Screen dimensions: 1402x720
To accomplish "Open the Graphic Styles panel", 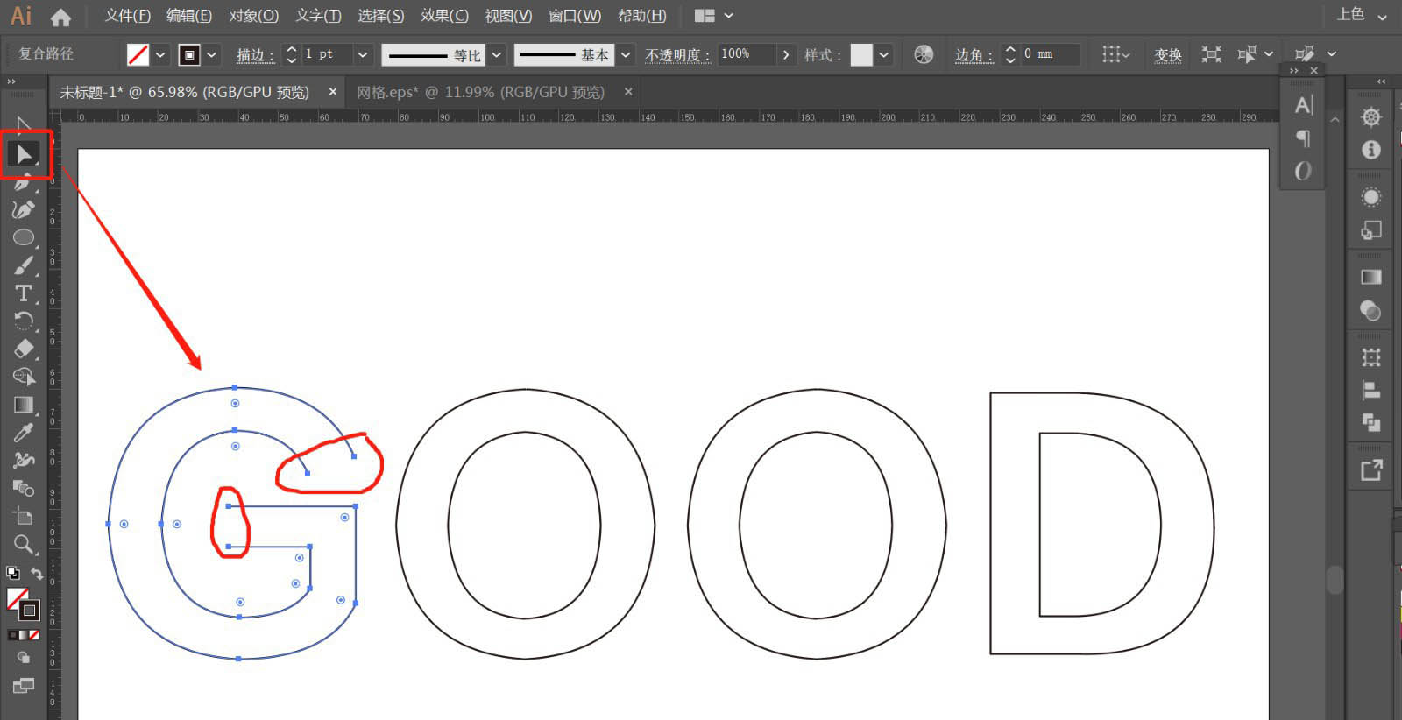I will [x=1371, y=229].
